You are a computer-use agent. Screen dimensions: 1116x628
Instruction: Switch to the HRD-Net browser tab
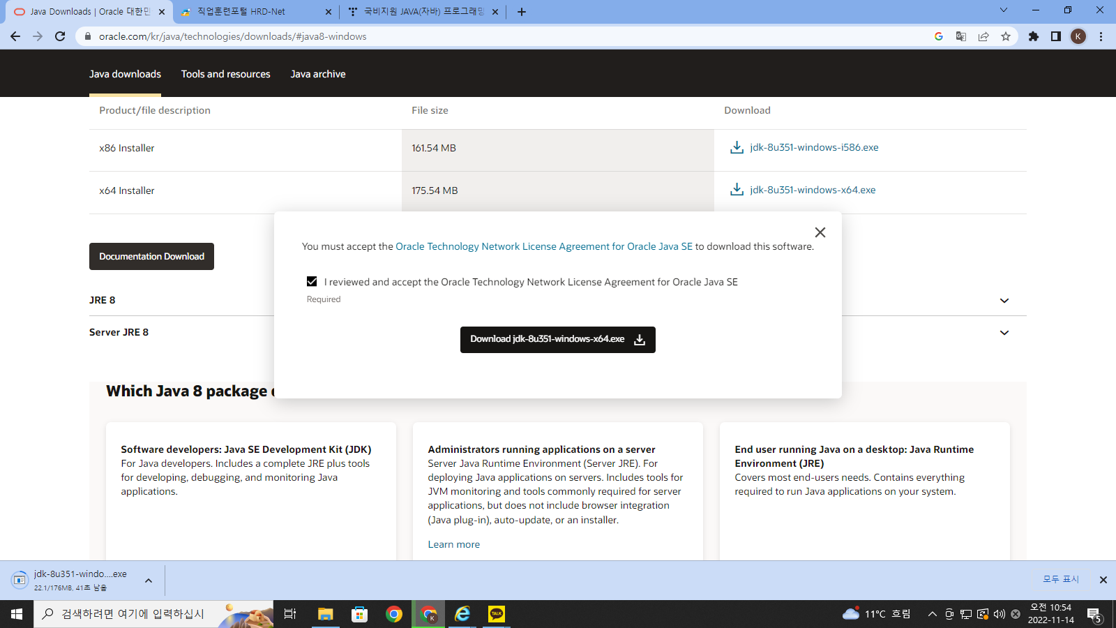click(255, 12)
